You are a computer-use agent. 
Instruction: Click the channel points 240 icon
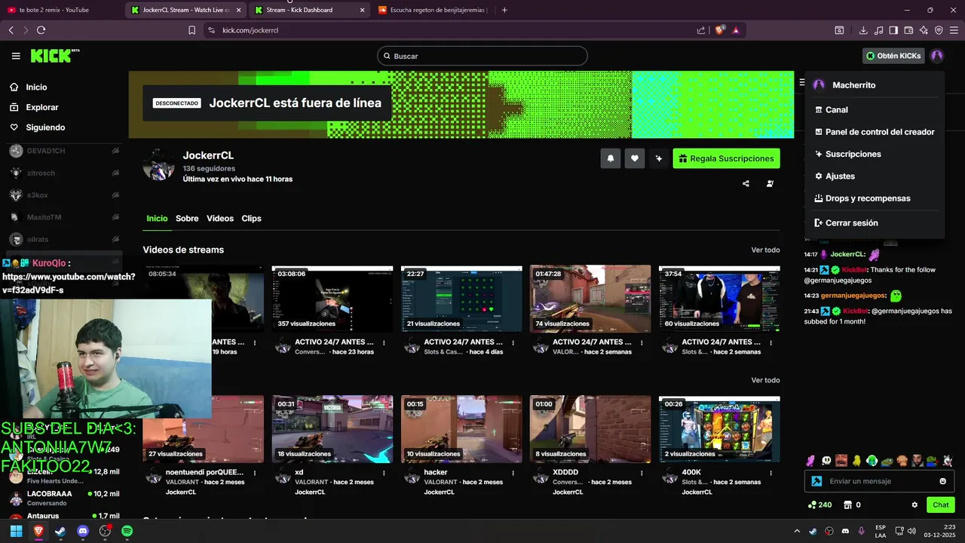tap(813, 505)
